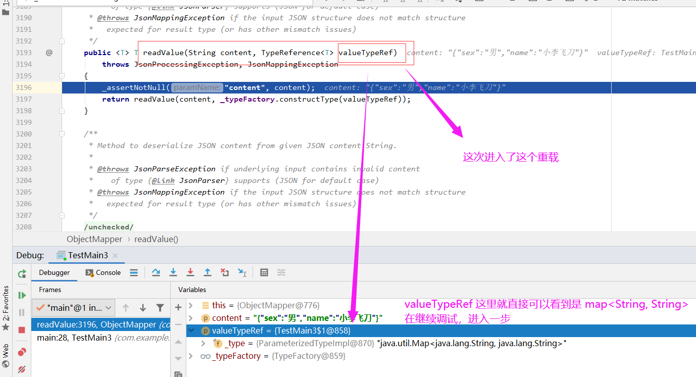The width and height of the screenshot is (696, 377).
Task: Select the Step Into icon
Action: pos(173,272)
